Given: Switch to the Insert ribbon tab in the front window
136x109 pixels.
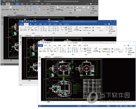Looking at the screenshot, I should (50, 45).
